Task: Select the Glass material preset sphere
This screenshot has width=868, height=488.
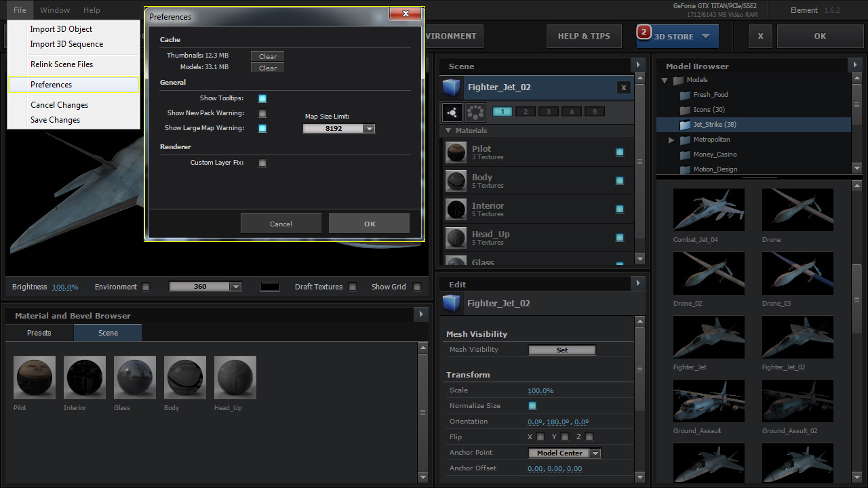Action: (x=135, y=378)
